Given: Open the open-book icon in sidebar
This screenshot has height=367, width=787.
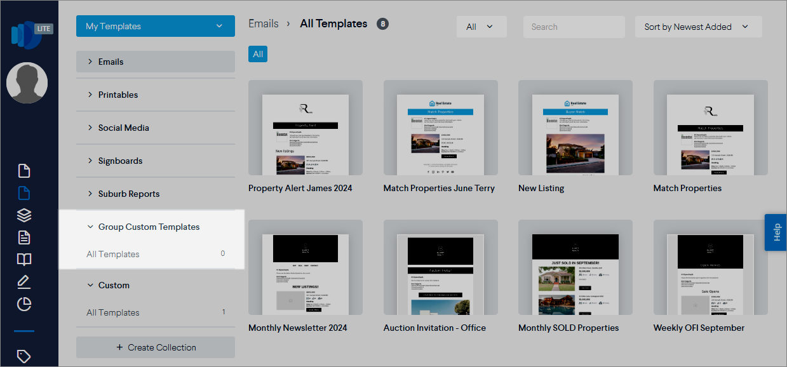Looking at the screenshot, I should (x=24, y=260).
